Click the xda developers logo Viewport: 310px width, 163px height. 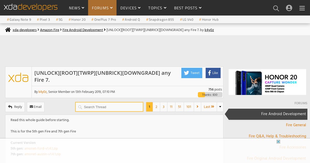click(30, 7)
